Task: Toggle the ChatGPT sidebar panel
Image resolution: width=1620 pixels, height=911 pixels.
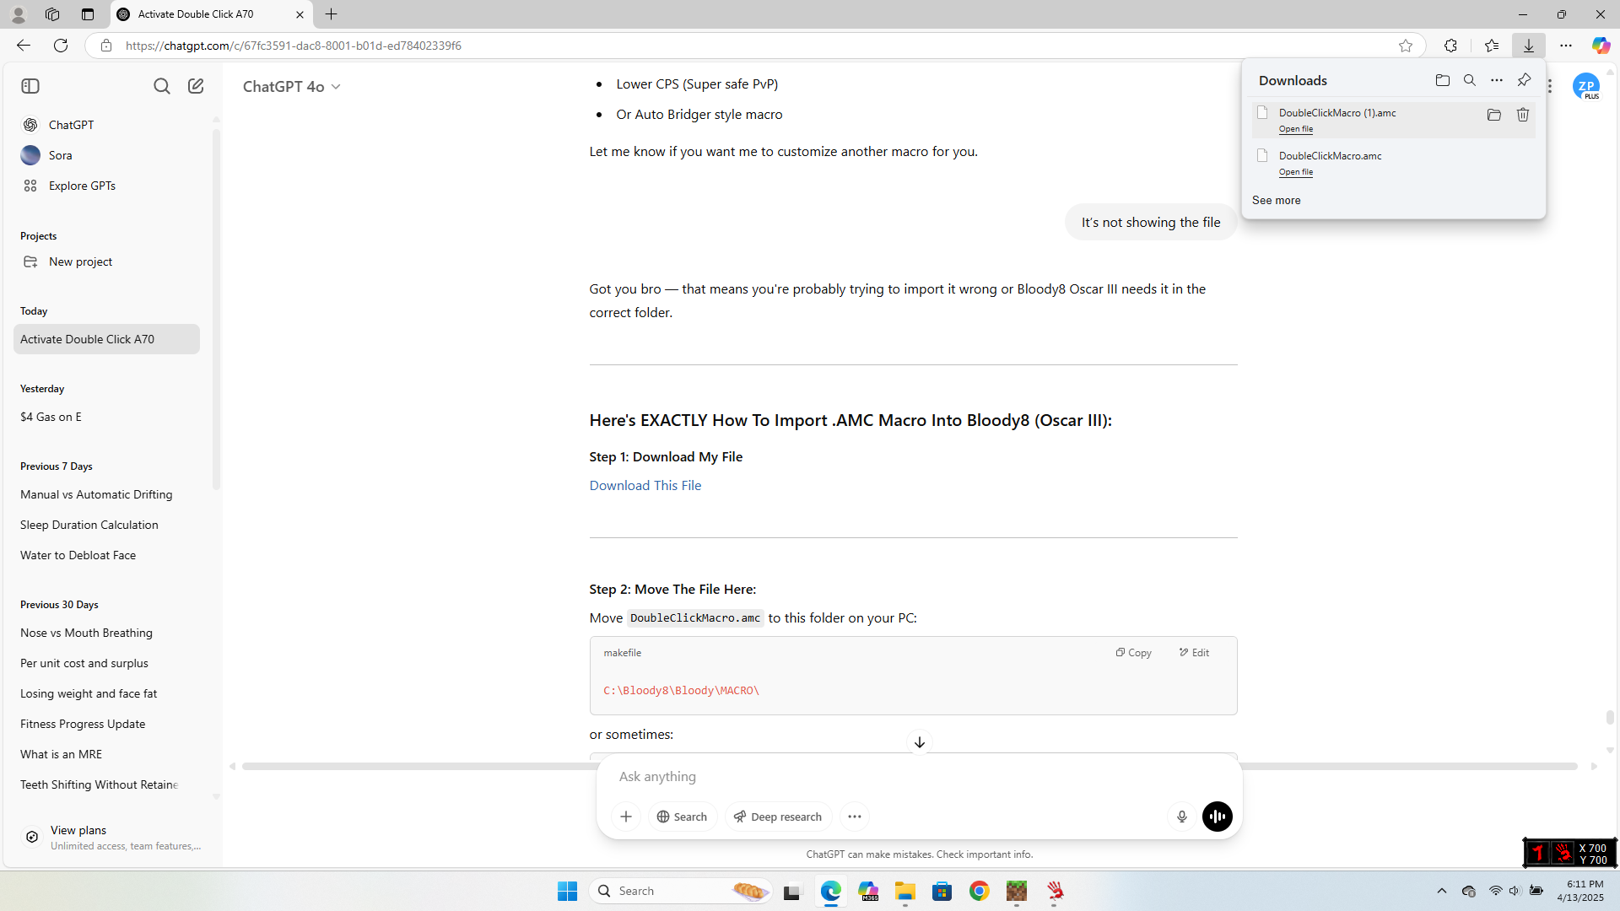Action: (30, 86)
